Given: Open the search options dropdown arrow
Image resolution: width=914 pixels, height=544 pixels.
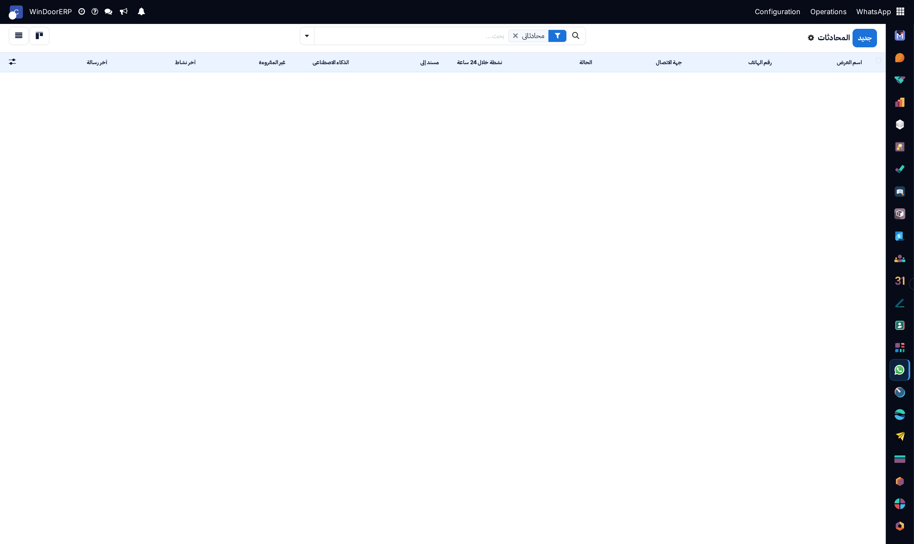Looking at the screenshot, I should [x=307, y=36].
